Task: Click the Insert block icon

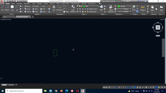Action: [101, 8]
